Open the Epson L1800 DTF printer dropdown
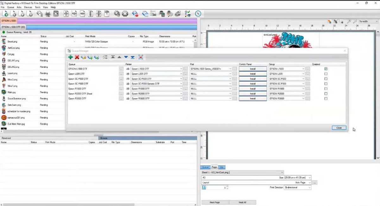 coord(157,69)
